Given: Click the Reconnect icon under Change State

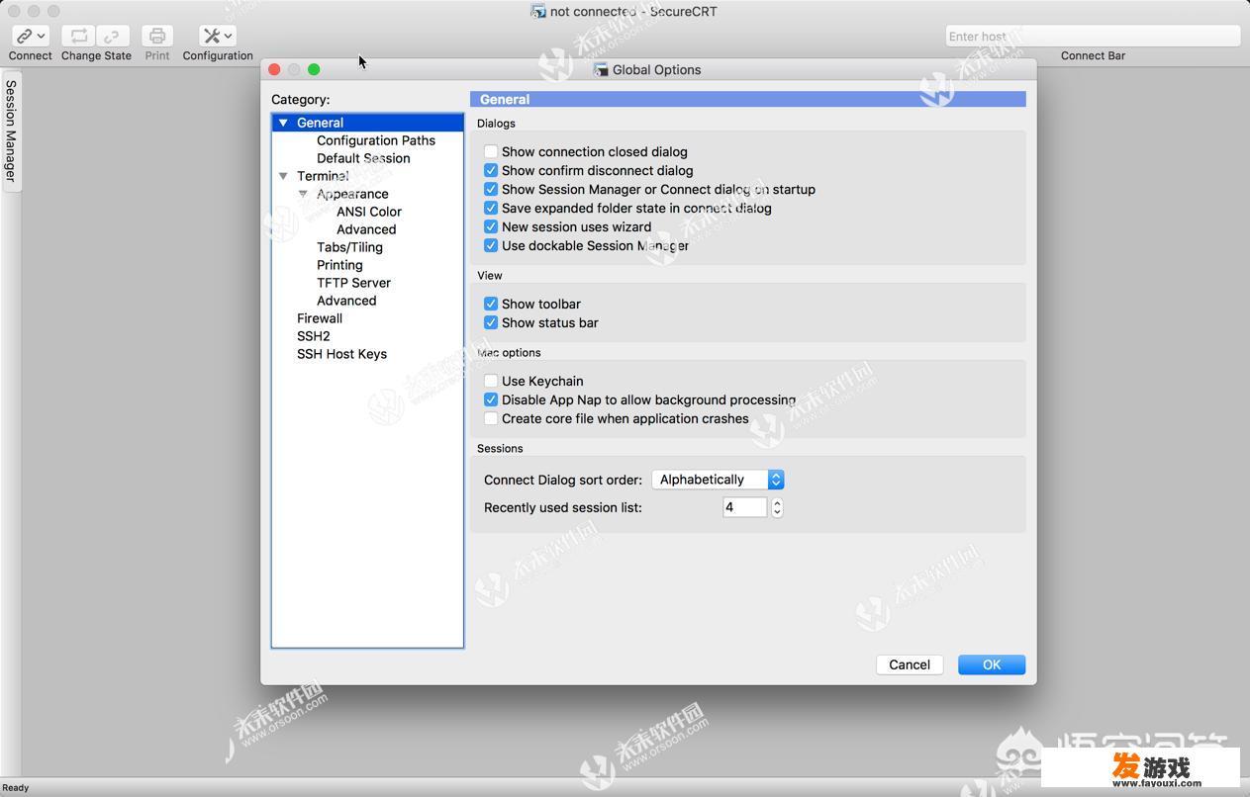Looking at the screenshot, I should (x=79, y=36).
